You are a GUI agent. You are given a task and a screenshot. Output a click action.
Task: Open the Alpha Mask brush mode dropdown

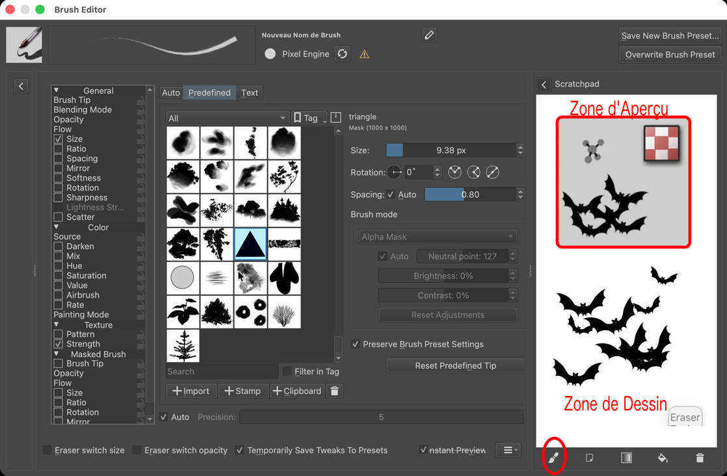pyautogui.click(x=438, y=237)
